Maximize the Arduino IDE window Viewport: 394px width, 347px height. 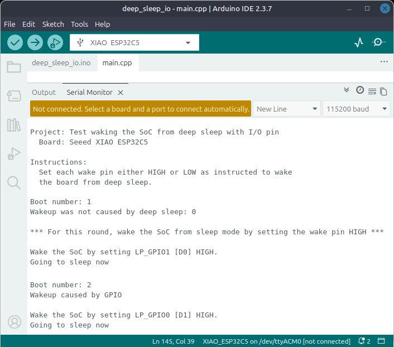click(367, 8)
